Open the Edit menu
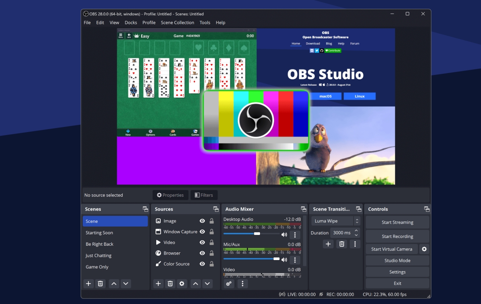 [x=100, y=23]
